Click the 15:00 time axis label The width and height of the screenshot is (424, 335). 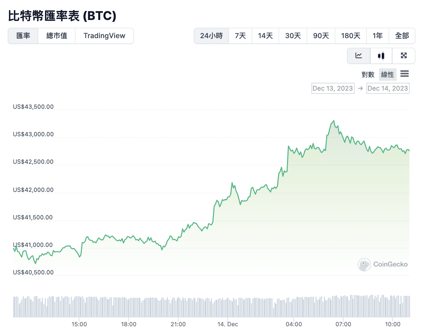coord(79,324)
